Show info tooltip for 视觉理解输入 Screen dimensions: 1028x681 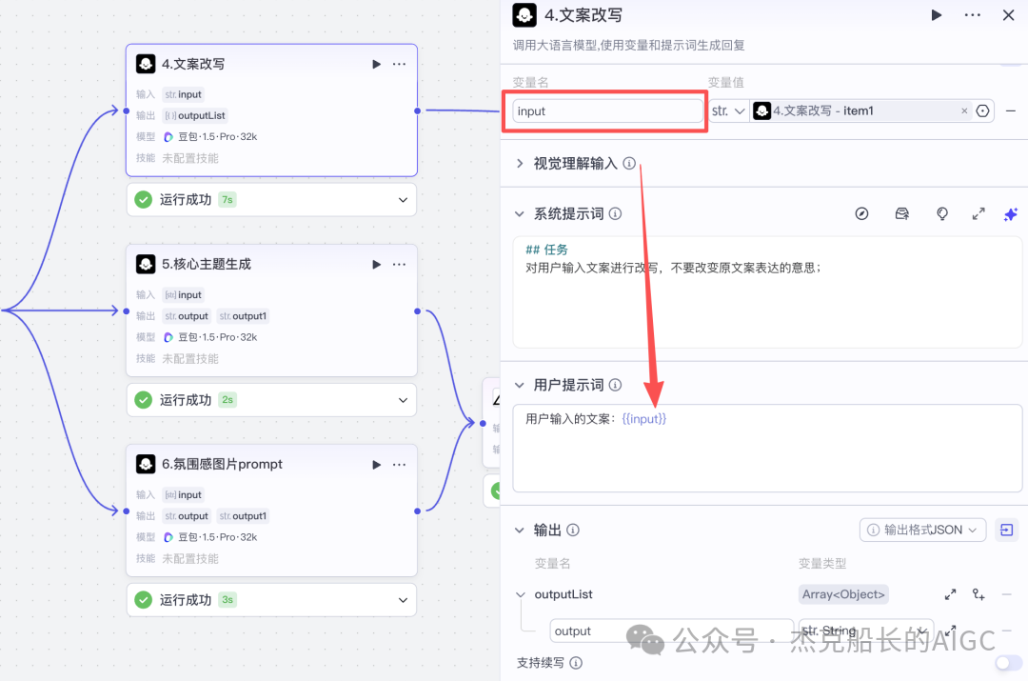(x=629, y=164)
